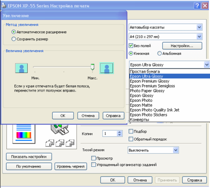Click the small person minimum enlargement icon
This screenshot has height=188, width=210.
click(21, 68)
